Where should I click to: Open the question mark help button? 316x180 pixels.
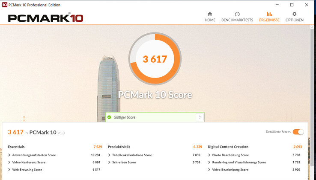pos(200,117)
